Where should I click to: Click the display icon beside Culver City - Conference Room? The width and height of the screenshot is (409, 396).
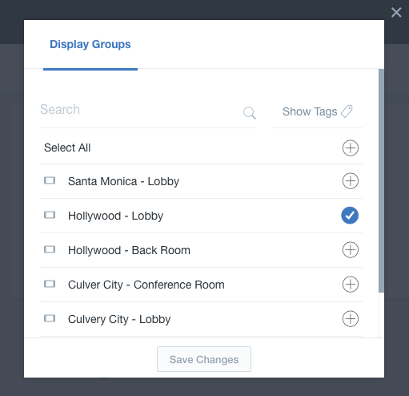pos(50,284)
